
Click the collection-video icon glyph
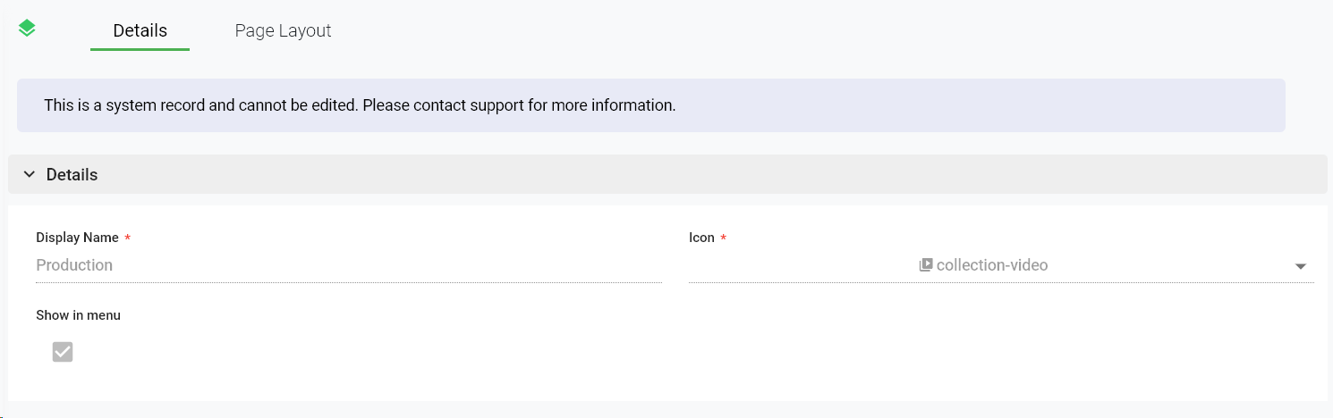[x=926, y=265]
